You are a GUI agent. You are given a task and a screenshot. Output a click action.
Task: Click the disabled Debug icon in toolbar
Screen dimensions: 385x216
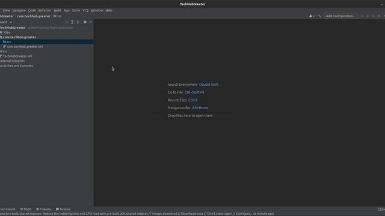(368, 16)
